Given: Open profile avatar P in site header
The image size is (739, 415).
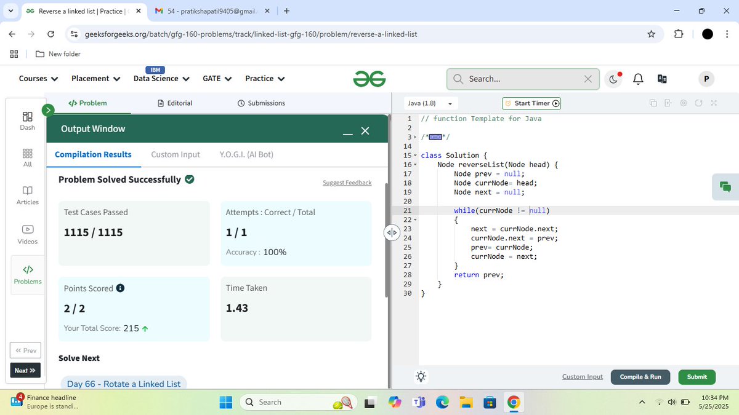Looking at the screenshot, I should click(x=706, y=79).
